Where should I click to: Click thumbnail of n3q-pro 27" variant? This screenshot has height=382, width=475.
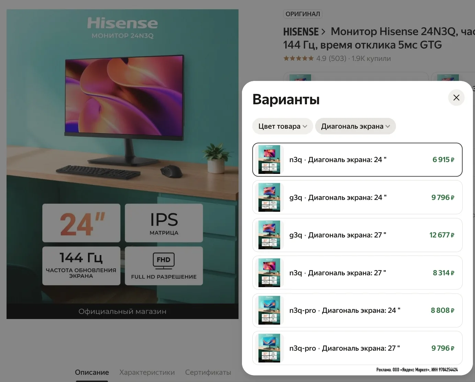pos(269,348)
